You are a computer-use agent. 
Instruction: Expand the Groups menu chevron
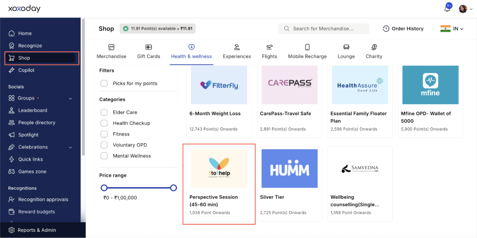tap(70, 98)
